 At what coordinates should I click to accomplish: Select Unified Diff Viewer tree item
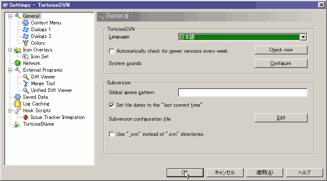(51, 90)
